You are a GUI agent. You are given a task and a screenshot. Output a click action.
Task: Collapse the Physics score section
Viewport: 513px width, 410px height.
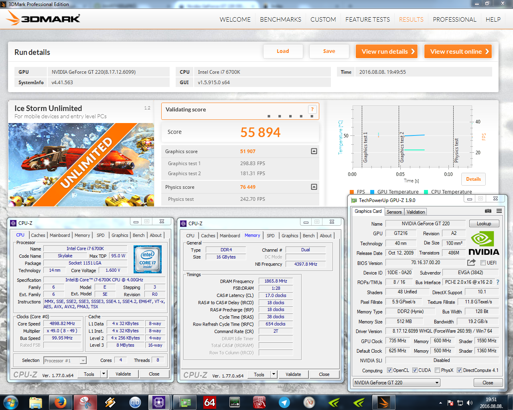[x=314, y=187]
